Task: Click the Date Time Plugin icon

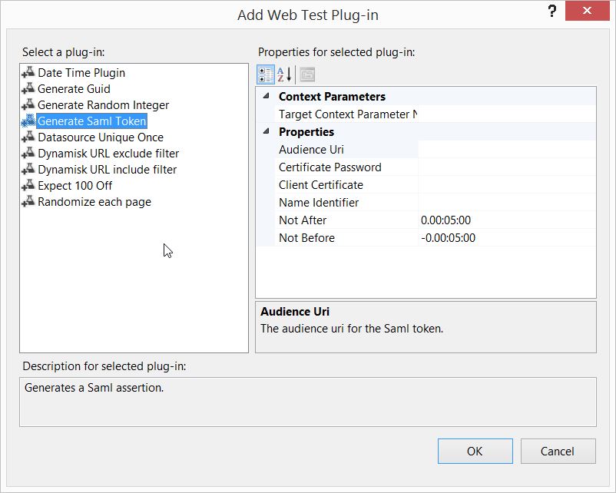Action: click(x=28, y=73)
